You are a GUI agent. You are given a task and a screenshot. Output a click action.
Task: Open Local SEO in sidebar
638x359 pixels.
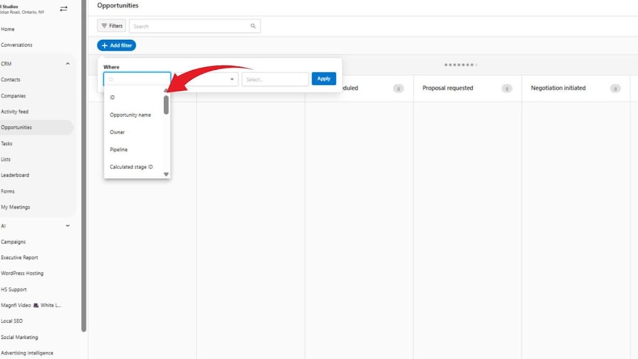click(12, 321)
